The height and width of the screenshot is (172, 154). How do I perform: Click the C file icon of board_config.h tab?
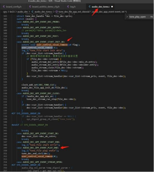4,7
